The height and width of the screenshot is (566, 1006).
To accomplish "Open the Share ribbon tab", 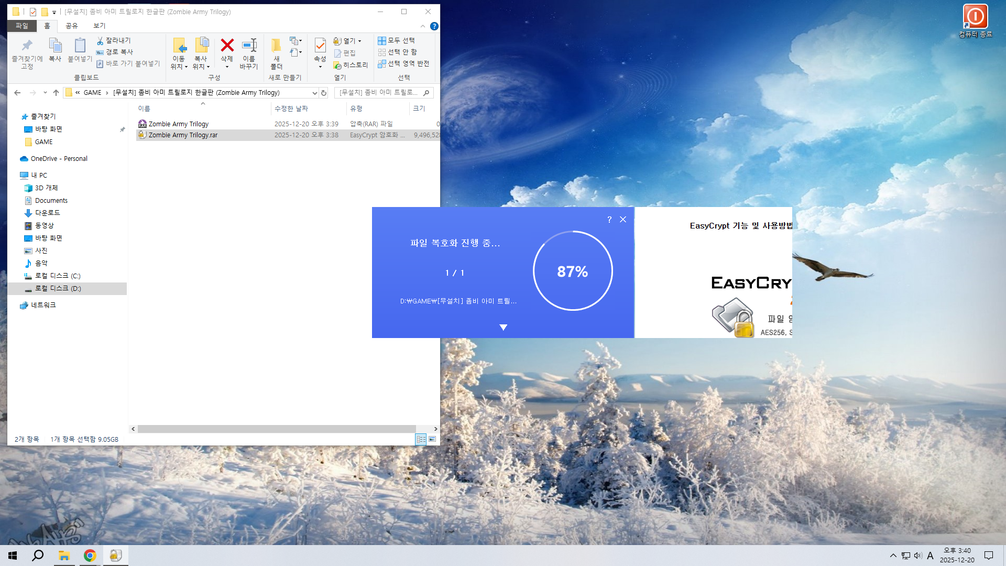I will [72, 26].
